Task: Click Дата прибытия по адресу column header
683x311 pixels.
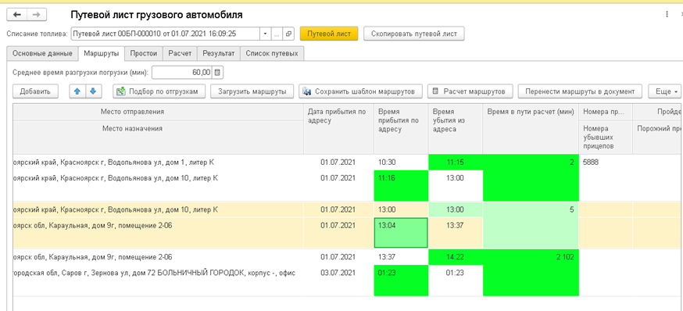Action: 338,129
